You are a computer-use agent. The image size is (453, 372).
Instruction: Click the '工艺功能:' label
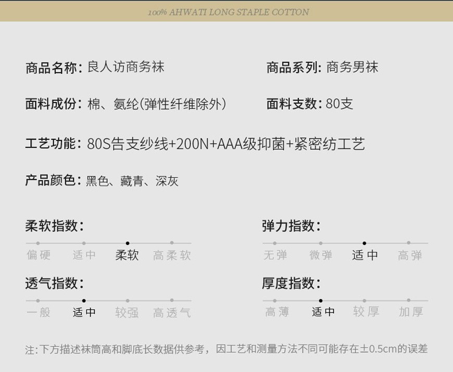click(54, 144)
